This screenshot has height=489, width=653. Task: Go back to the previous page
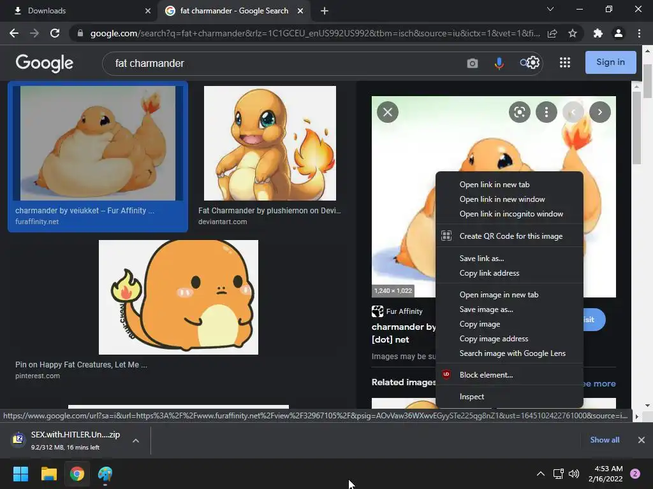(14, 33)
